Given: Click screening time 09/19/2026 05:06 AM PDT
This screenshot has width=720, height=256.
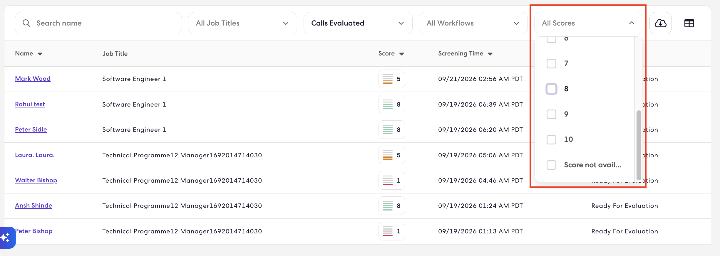Looking at the screenshot, I should coord(480,155).
